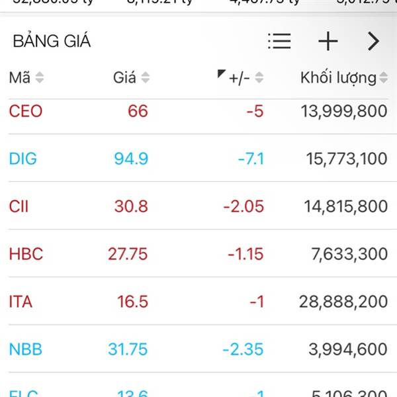The width and height of the screenshot is (397, 397).
Task: Tap CII change value -2.05
Action: pyautogui.click(x=243, y=206)
